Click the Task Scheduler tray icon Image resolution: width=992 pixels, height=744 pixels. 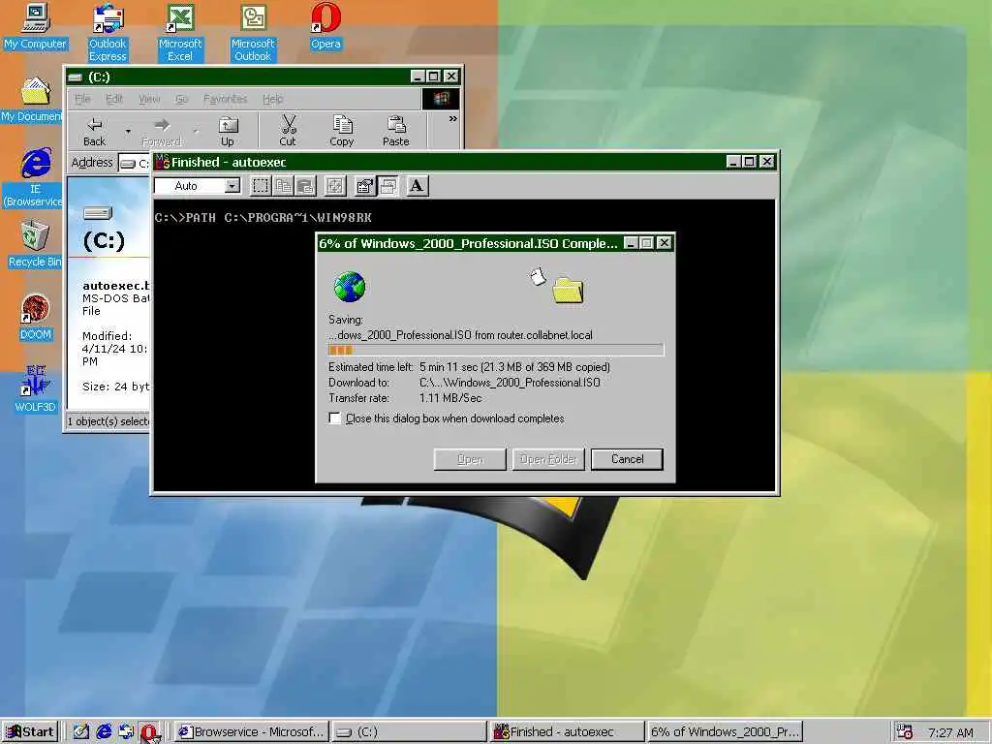click(x=905, y=732)
